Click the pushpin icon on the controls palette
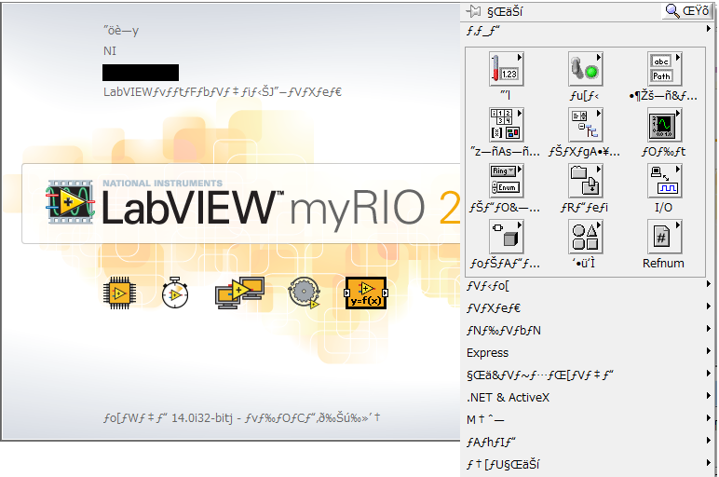This screenshot has height=477, width=719. (x=473, y=11)
